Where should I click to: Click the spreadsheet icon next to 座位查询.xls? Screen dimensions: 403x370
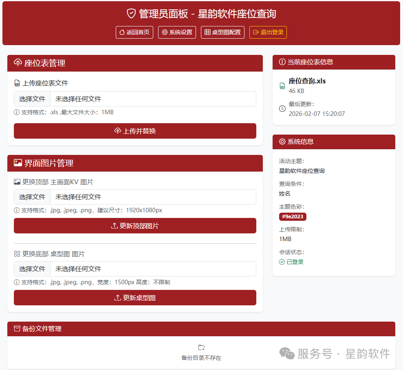282,85
